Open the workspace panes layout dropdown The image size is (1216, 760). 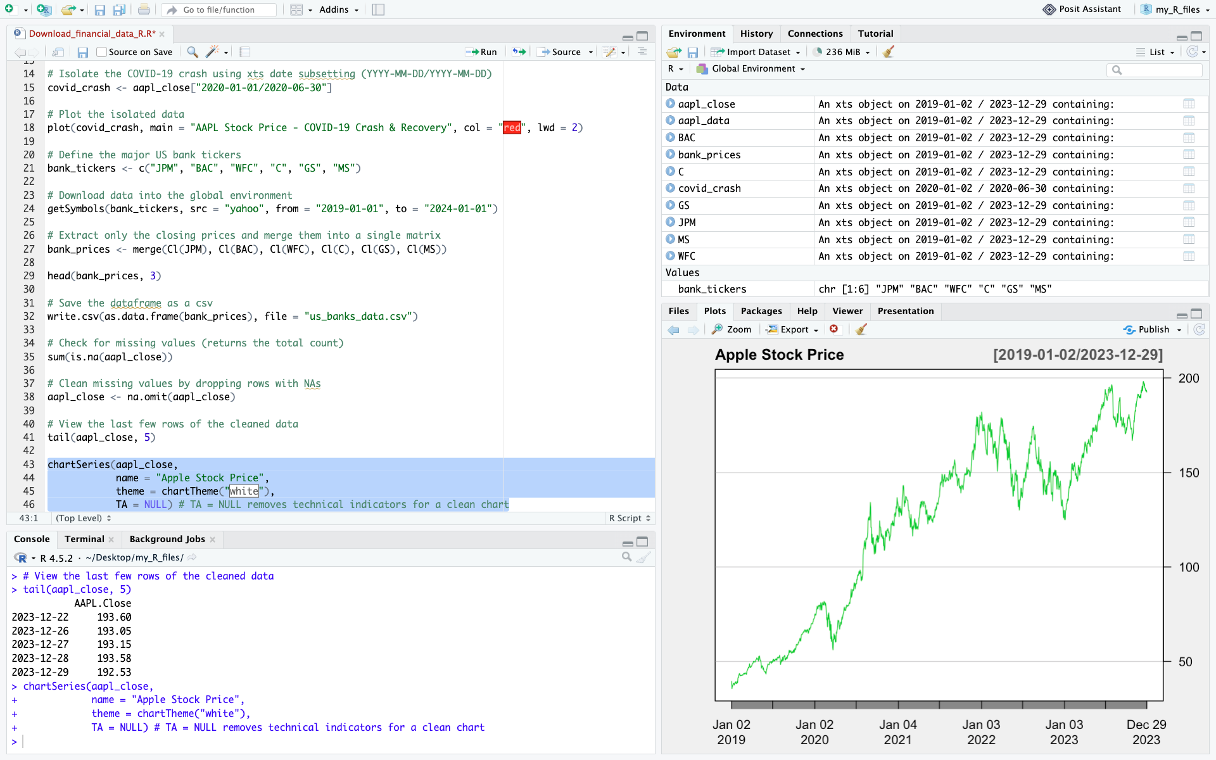coord(301,9)
